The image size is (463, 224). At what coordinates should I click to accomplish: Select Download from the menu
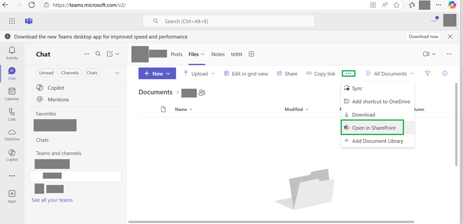(378, 114)
